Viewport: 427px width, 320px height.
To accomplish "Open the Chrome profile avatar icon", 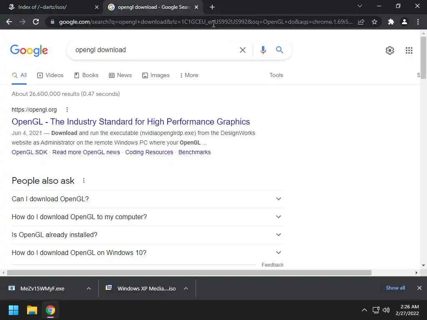I will (404, 22).
